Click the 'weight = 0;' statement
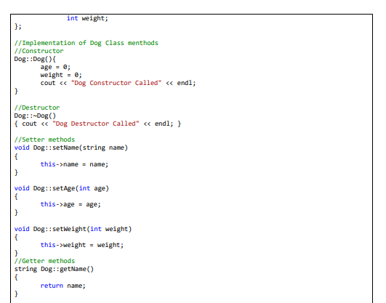The height and width of the screenshot is (303, 386). pyautogui.click(x=61, y=75)
